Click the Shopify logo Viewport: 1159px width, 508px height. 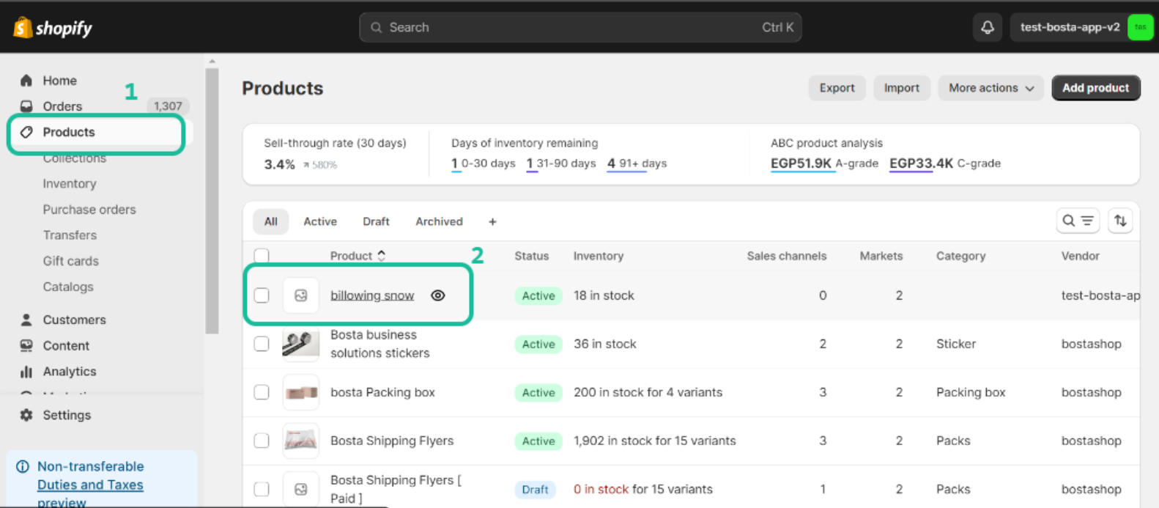(53, 28)
